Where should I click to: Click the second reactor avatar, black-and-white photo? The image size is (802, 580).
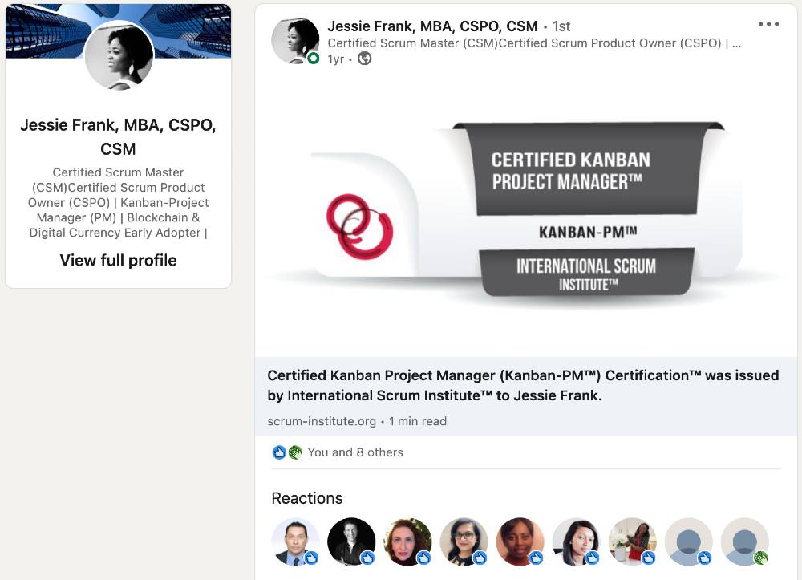click(x=351, y=541)
